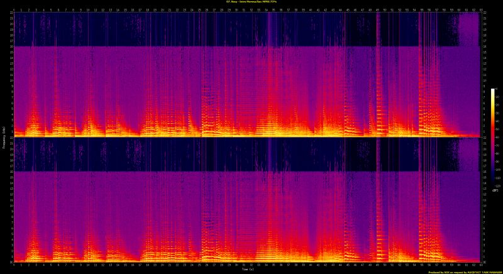Screen dimensions: 503x274
Task: Select the 40-second tick on bottom time axis
Action: [311, 265]
